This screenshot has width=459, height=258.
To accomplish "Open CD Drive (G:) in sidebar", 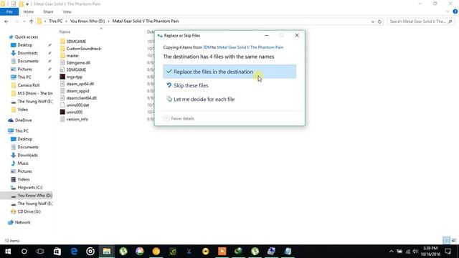I will tap(29, 211).
